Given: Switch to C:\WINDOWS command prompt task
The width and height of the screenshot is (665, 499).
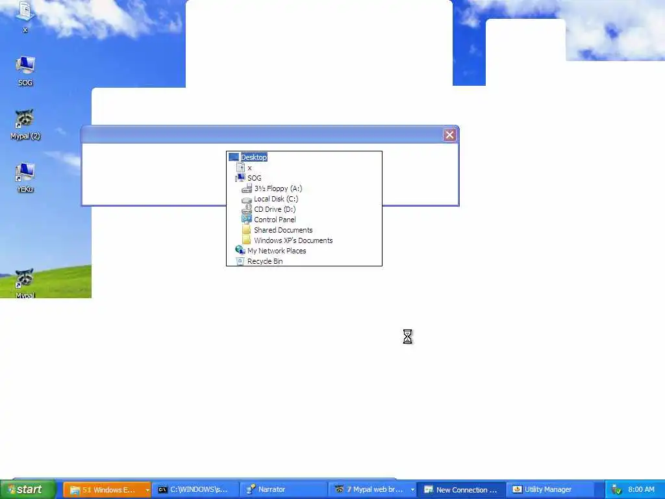Looking at the screenshot, I should [x=195, y=490].
